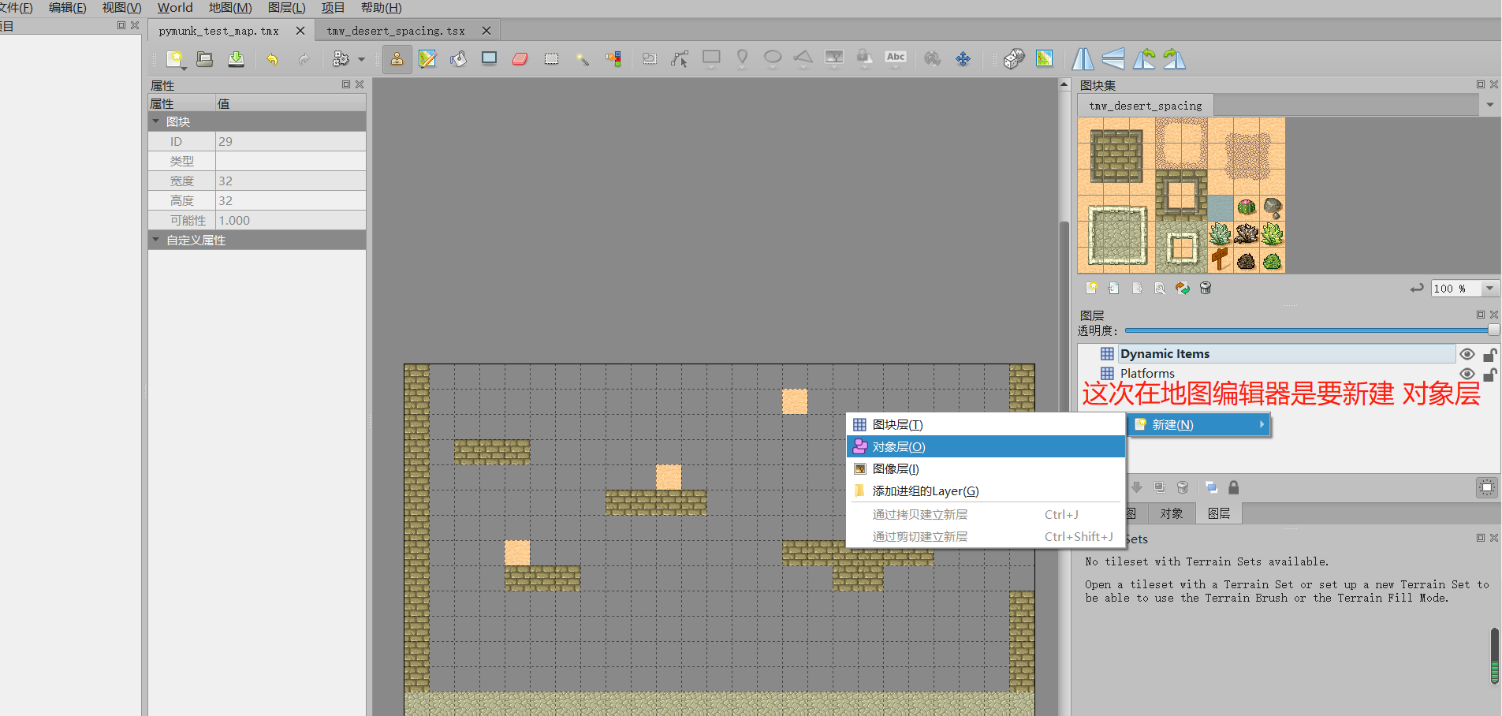Select the magic wand tool
Screen dimensions: 1502x716
click(x=583, y=58)
